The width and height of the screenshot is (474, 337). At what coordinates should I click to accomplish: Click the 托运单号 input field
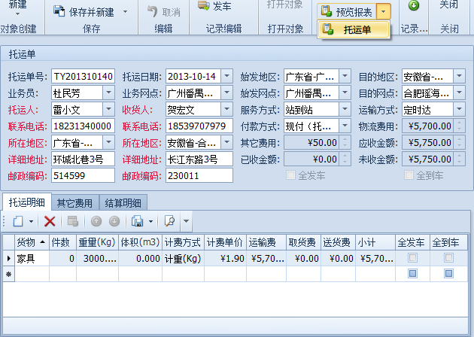tap(83, 77)
